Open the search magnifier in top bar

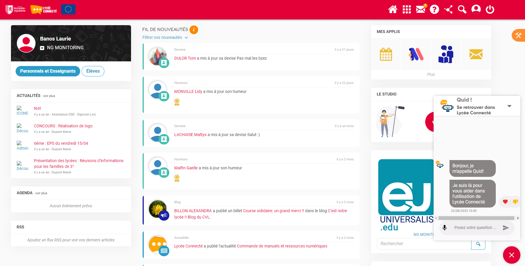click(462, 10)
